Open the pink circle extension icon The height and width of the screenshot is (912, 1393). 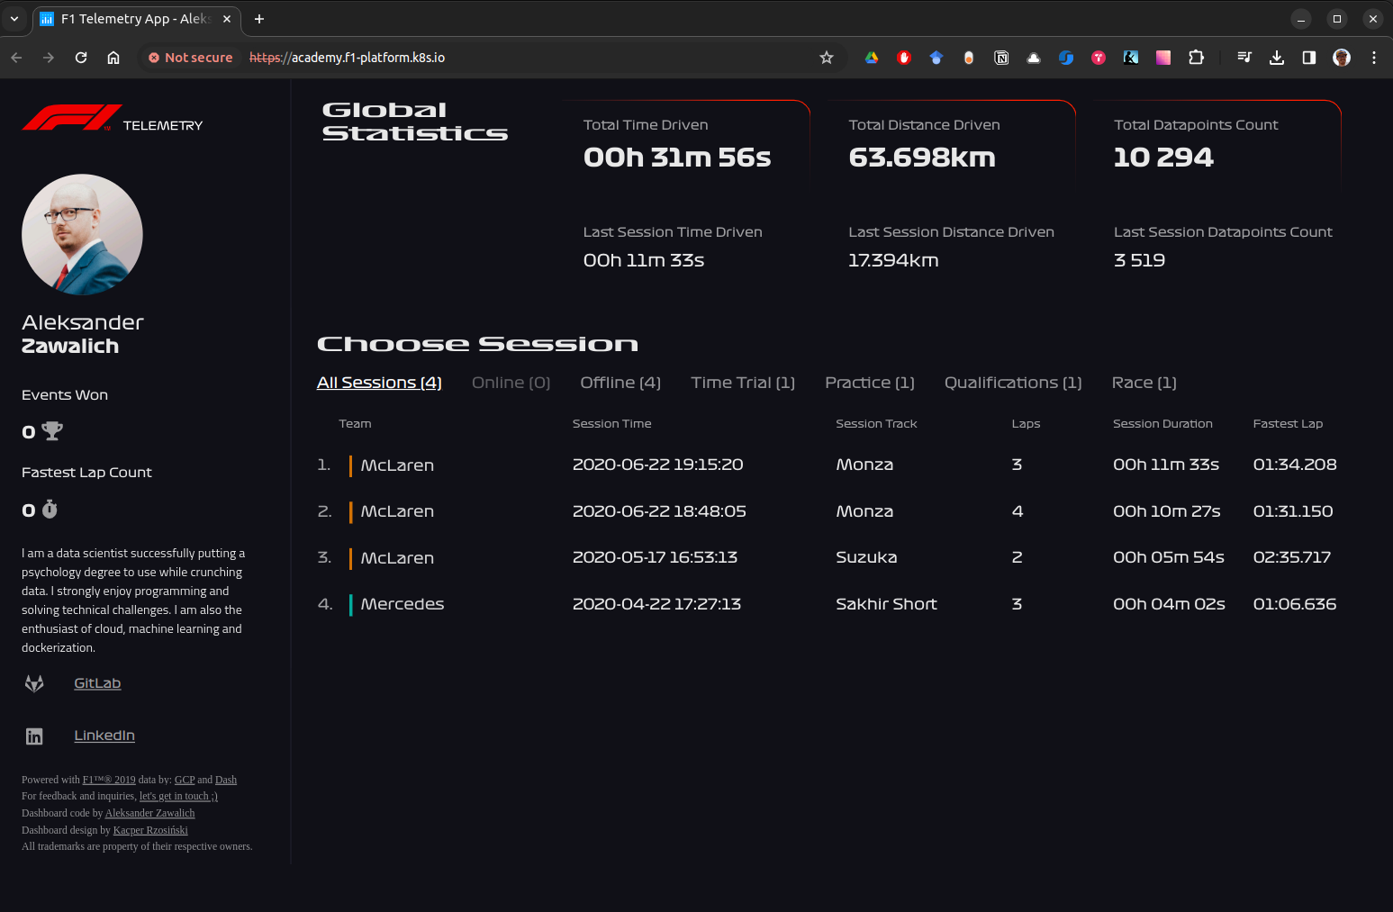coord(1099,58)
